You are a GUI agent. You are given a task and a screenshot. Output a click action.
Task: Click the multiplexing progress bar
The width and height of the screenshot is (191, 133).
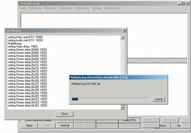(111, 99)
